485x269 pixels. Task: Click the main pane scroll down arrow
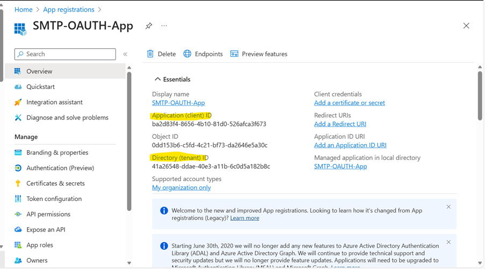(480, 263)
